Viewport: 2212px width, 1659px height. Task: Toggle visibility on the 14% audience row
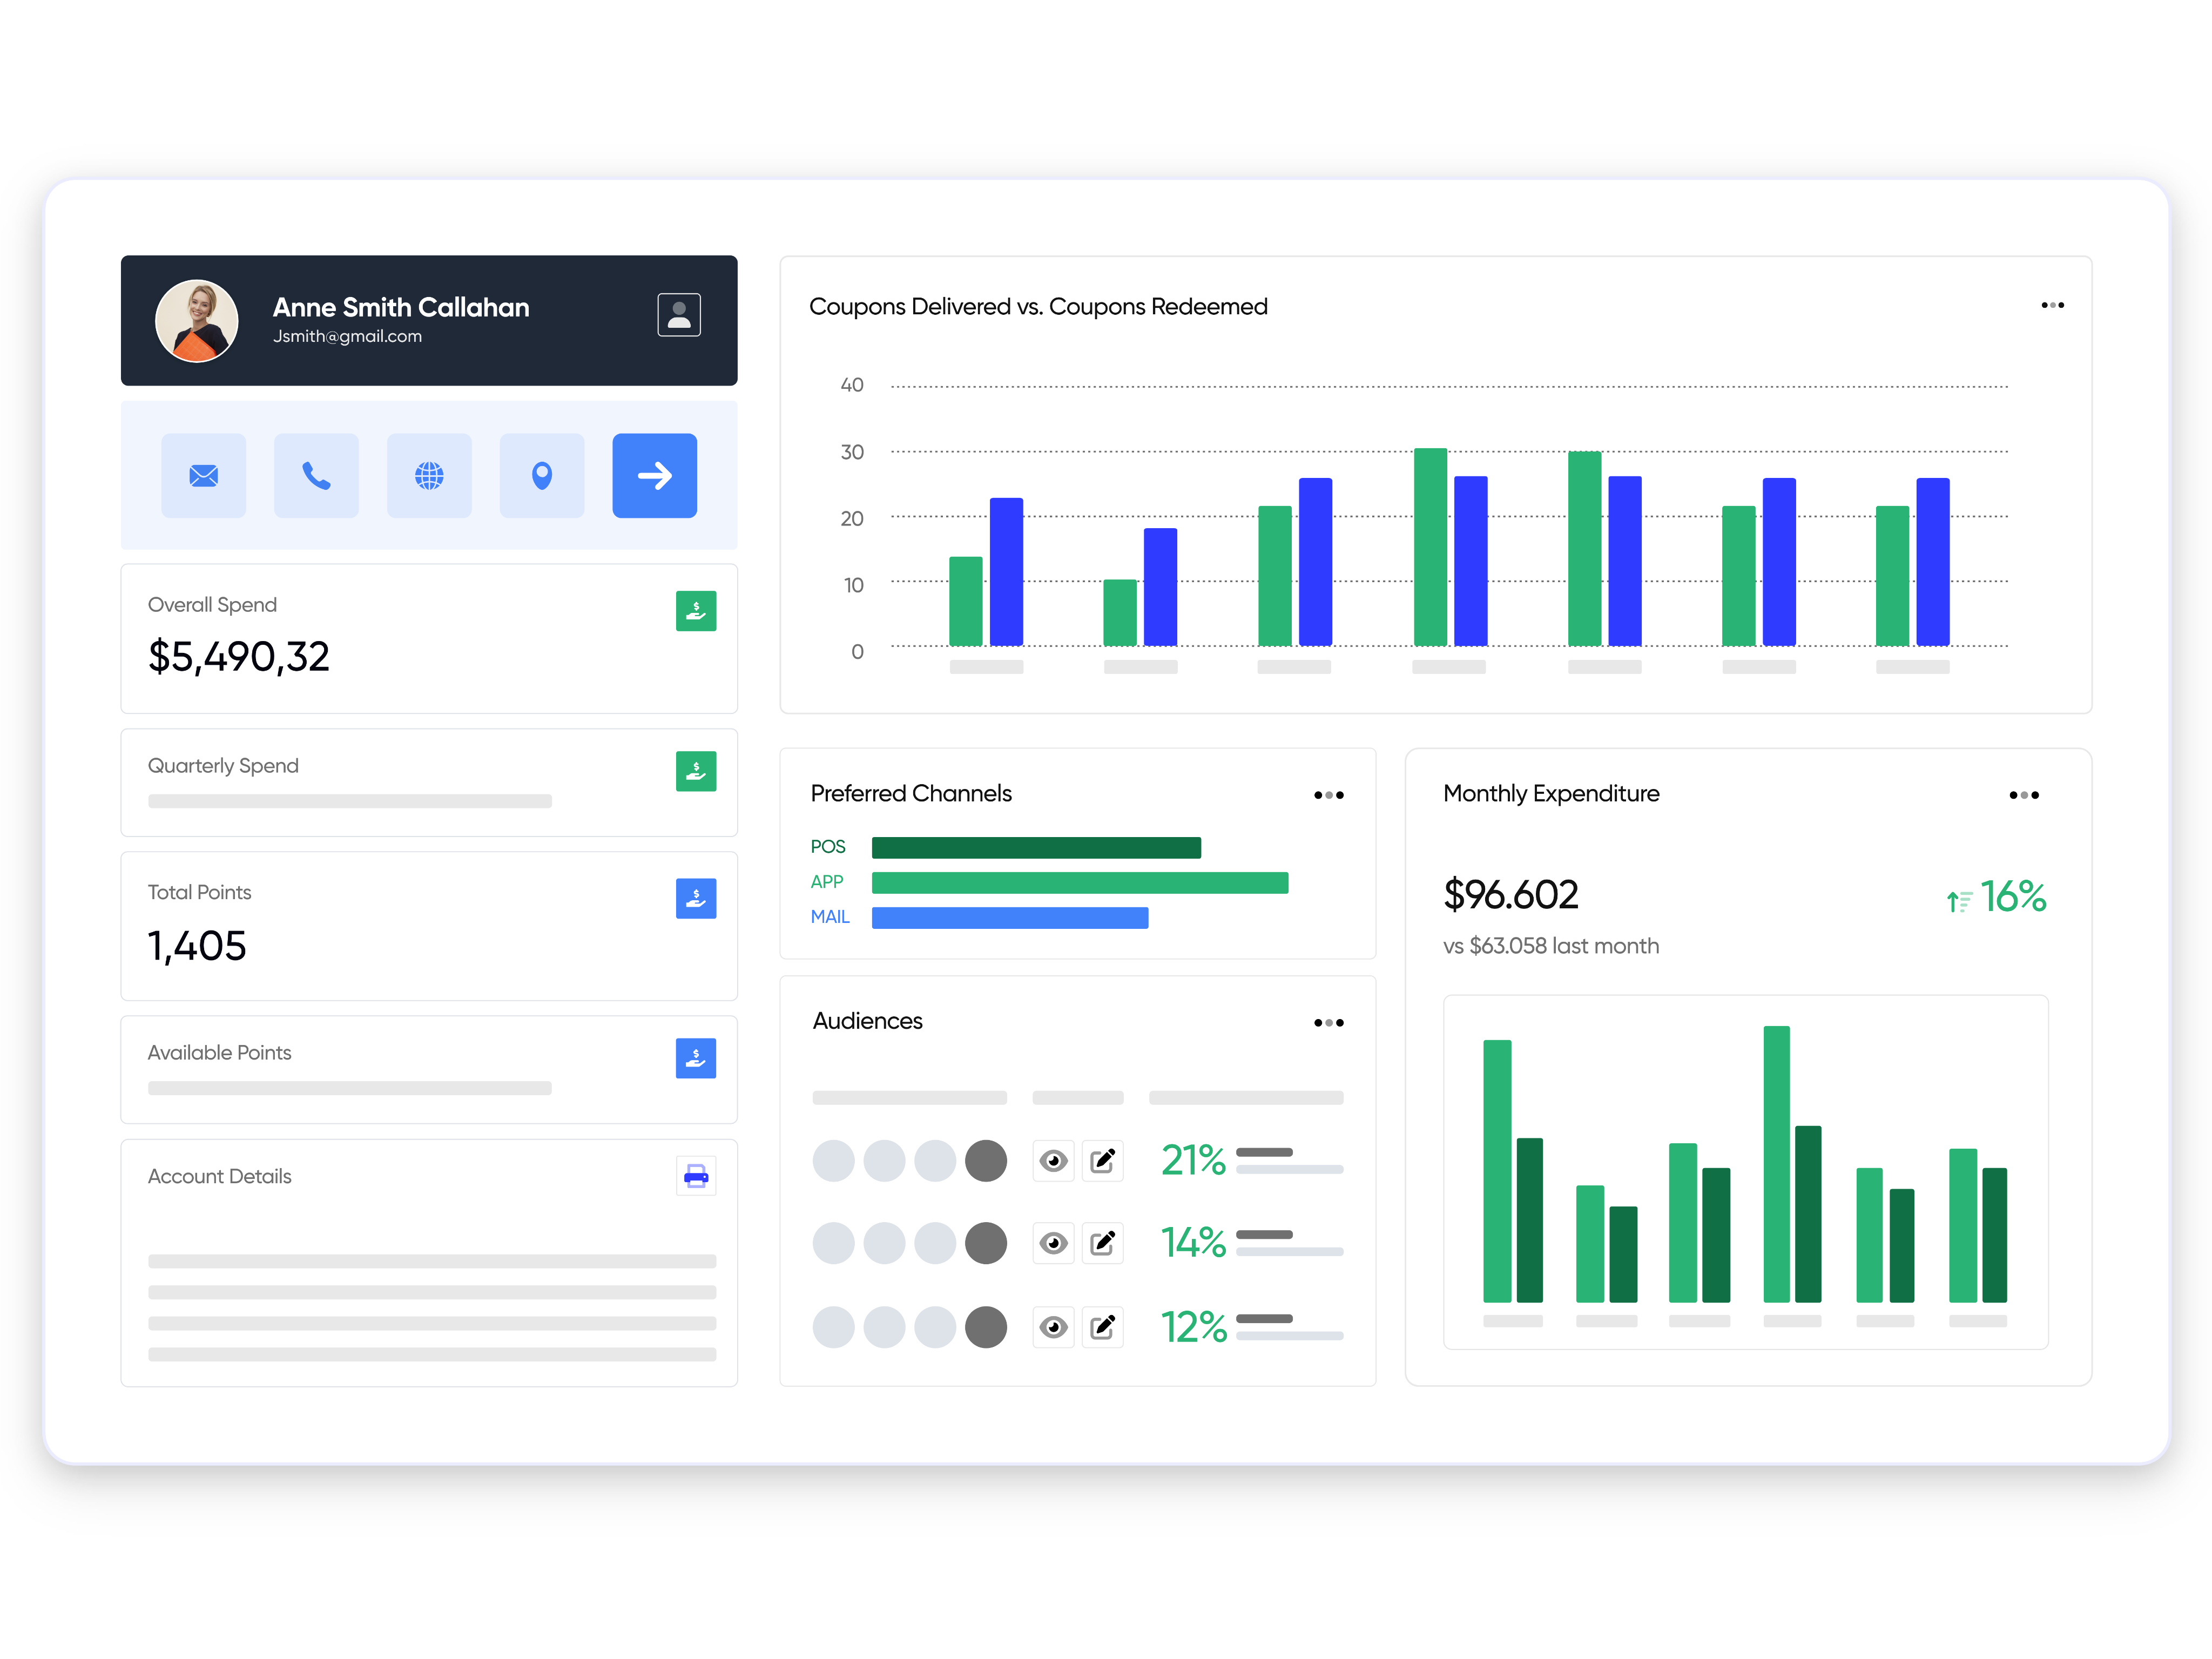pos(1053,1243)
